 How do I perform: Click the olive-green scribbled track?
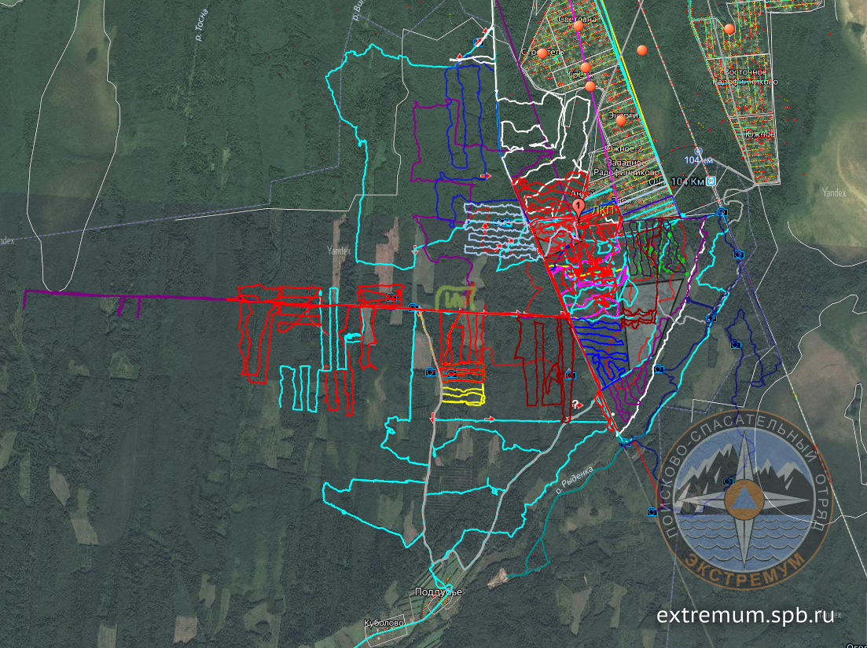click(x=456, y=298)
